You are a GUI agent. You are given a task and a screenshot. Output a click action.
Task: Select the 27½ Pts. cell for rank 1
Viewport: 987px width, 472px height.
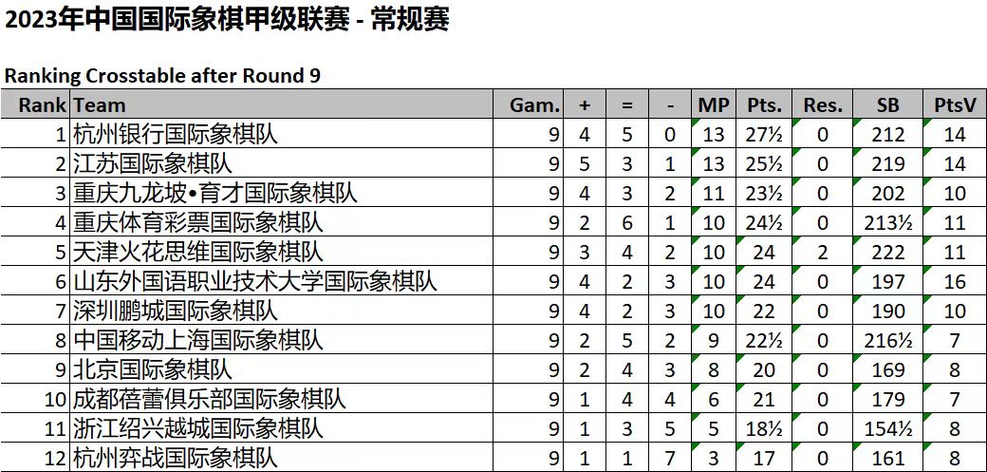(x=764, y=134)
